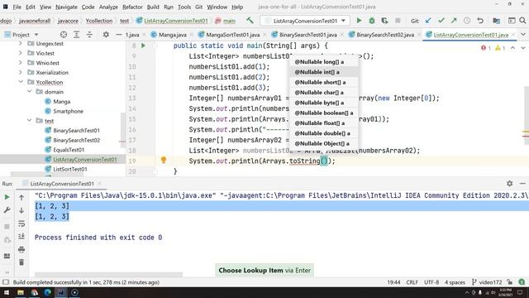Open the Build menu
The height and width of the screenshot is (298, 529).
click(x=153, y=7)
